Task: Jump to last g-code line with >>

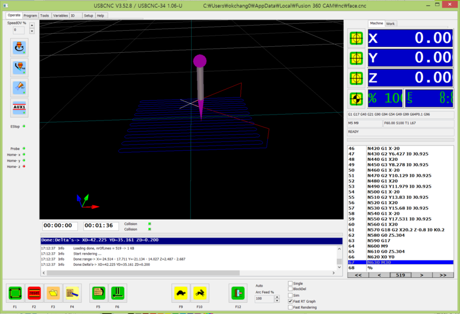Action: point(443,275)
